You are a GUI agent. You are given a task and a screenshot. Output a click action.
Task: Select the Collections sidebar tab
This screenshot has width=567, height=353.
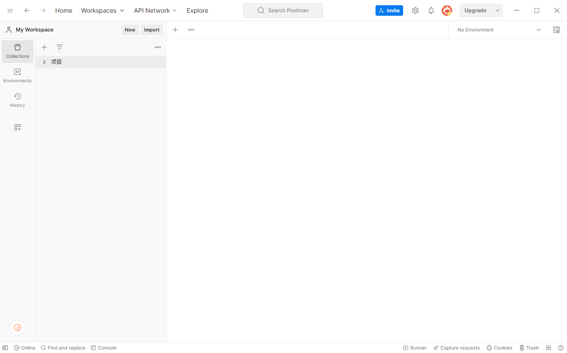(18, 51)
